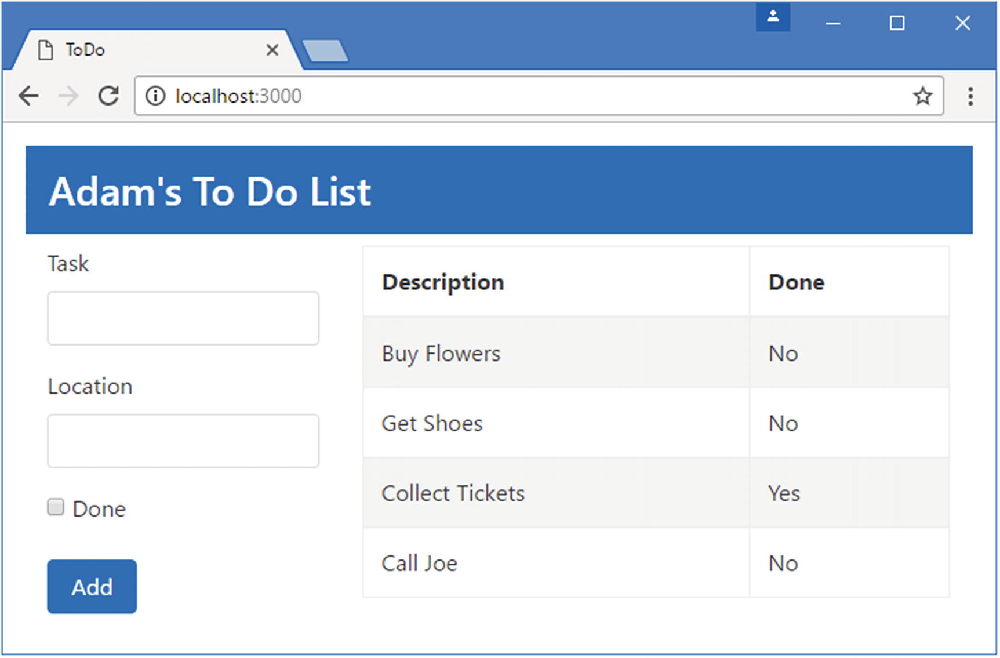The image size is (1000, 658).
Task: Bookmark page with the star icon
Action: 922,96
